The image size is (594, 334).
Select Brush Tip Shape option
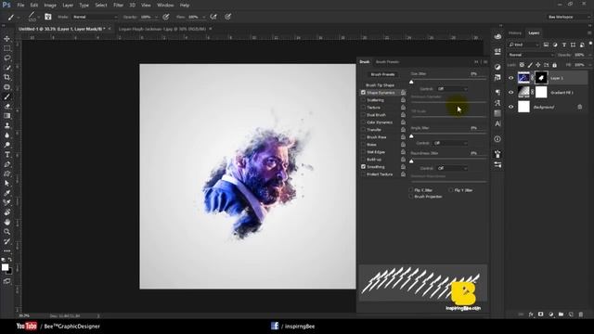[380, 85]
